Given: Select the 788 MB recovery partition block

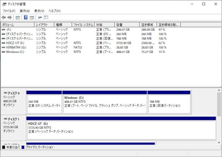Looking at the screenshot, I should [x=169, y=102].
